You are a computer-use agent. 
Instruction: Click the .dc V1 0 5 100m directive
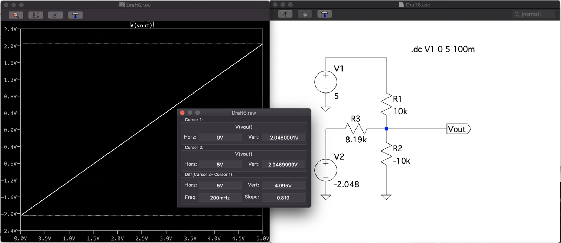click(x=443, y=49)
